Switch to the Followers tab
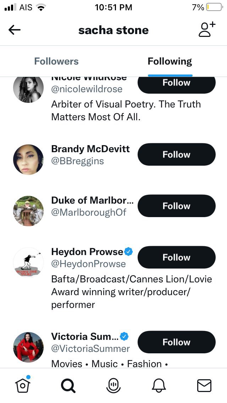The width and height of the screenshot is (227, 403). pos(56,61)
